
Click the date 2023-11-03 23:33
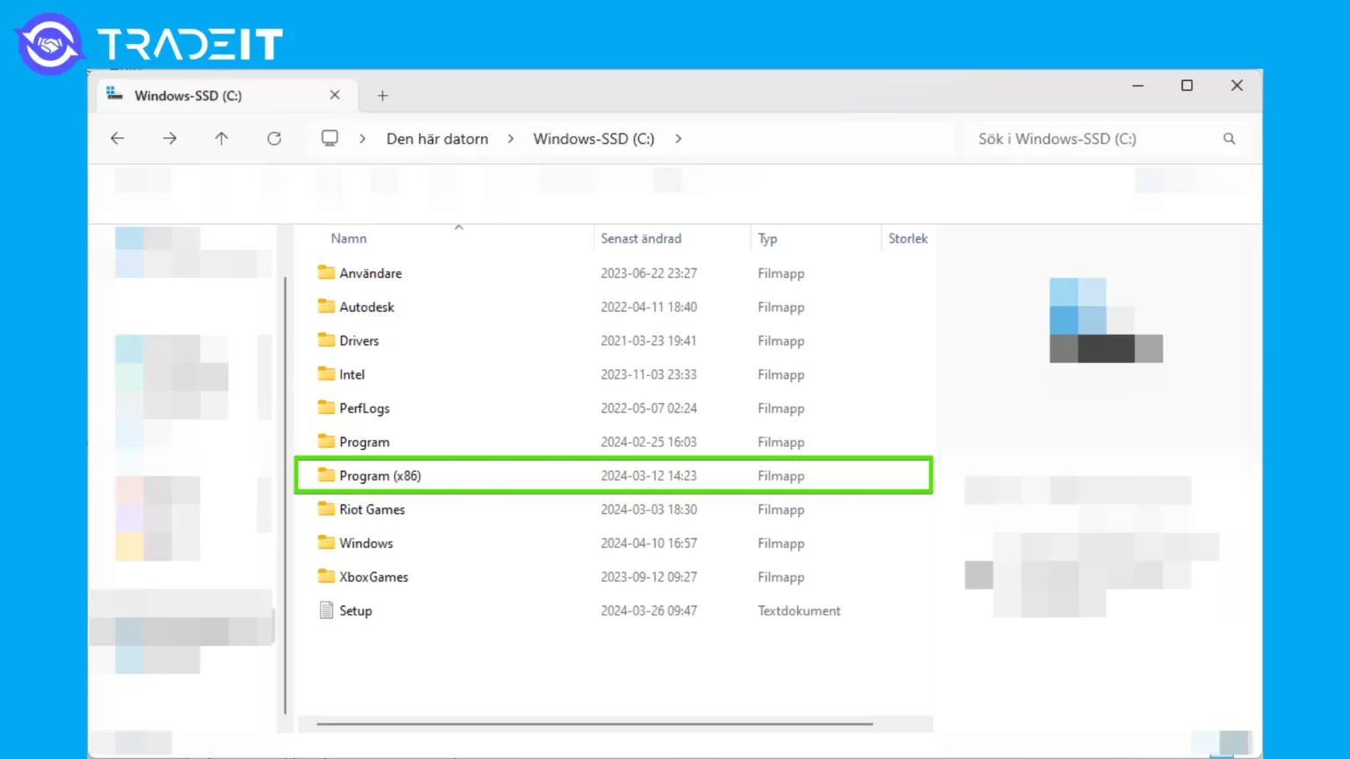(649, 374)
